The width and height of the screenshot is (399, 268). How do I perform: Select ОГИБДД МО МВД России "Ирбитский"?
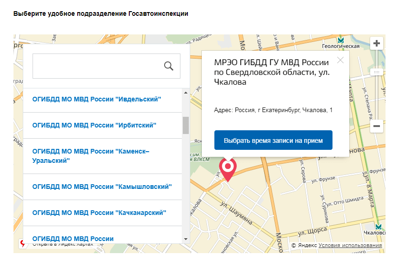point(94,125)
